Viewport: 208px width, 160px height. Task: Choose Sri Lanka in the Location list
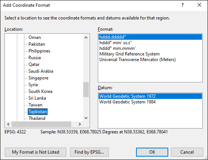[37, 98]
